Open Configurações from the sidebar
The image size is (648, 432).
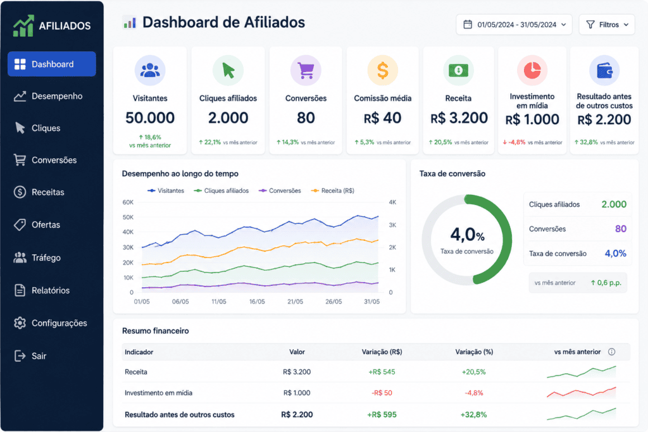(x=52, y=323)
